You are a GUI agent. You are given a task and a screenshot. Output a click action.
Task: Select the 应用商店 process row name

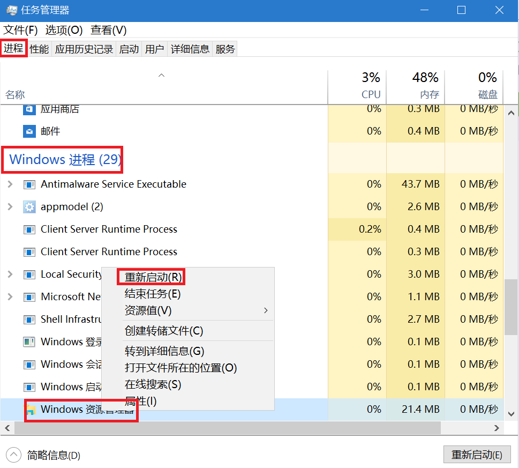[60, 109]
